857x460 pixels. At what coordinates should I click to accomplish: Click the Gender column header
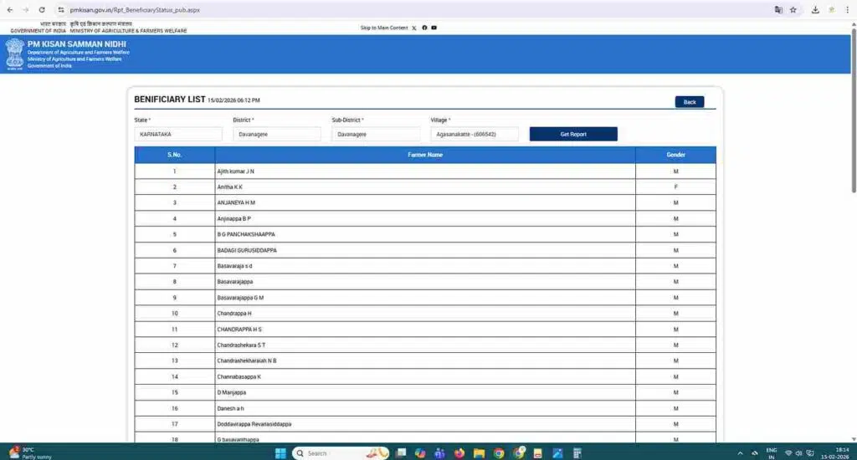[675, 155]
